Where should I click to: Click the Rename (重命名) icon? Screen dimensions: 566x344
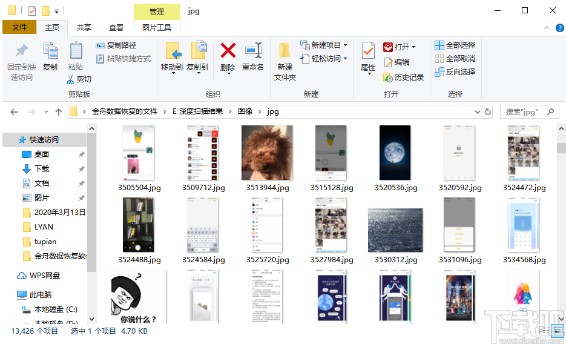click(x=254, y=50)
